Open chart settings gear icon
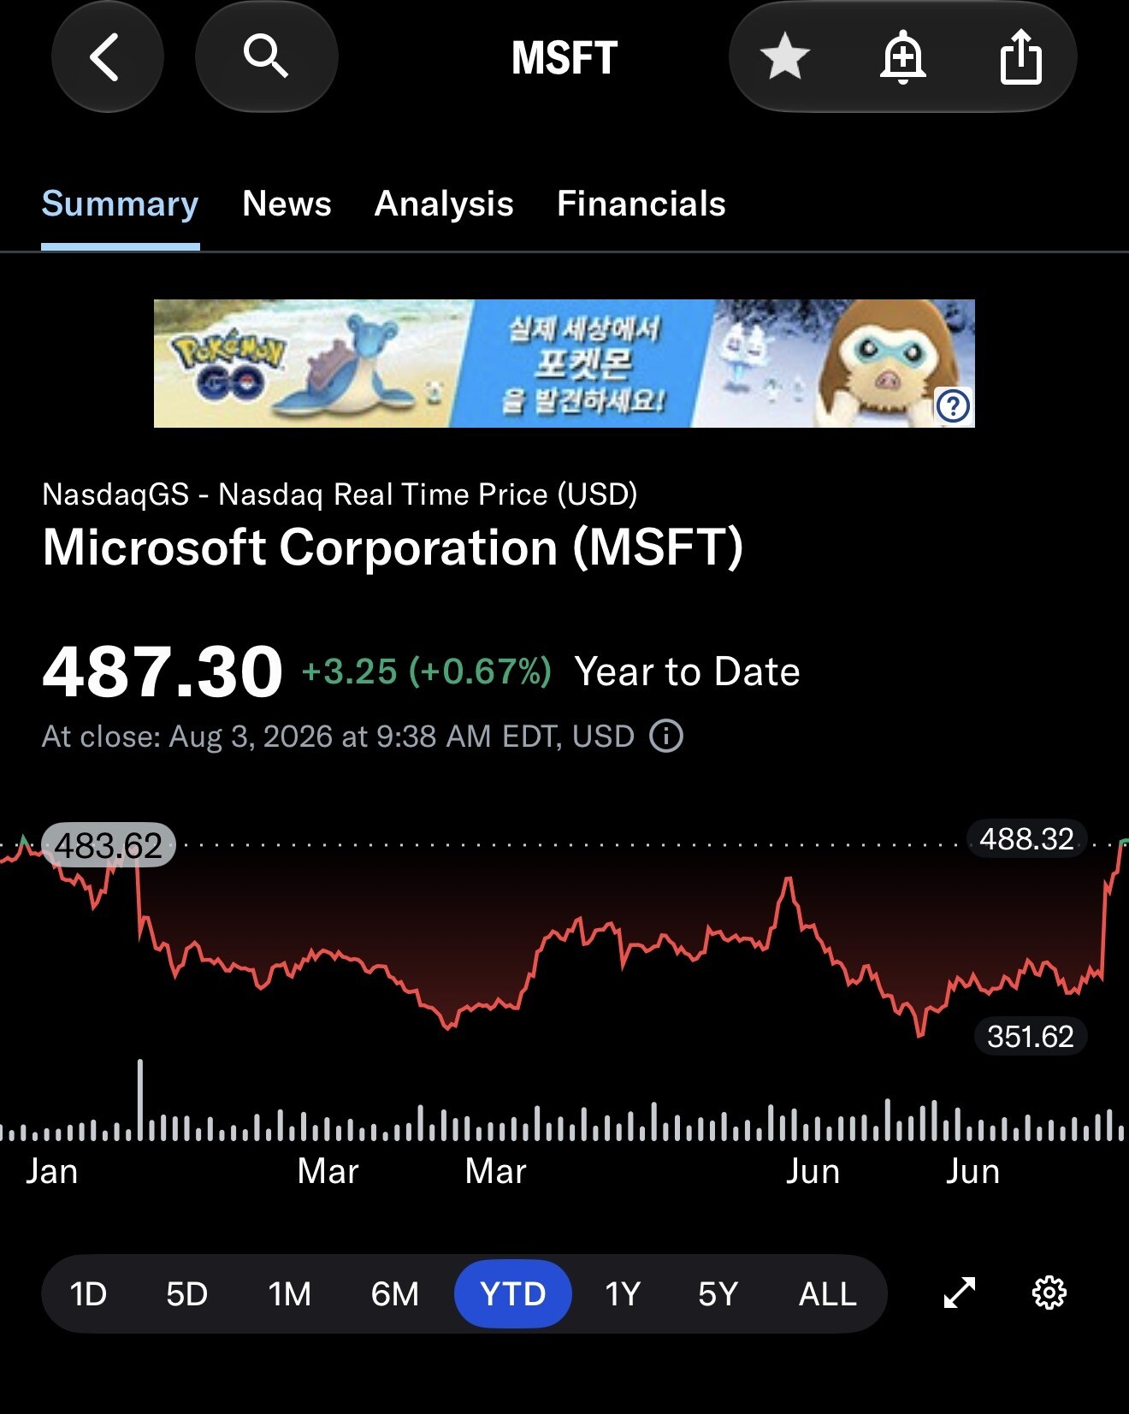Image resolution: width=1129 pixels, height=1414 pixels. tap(1049, 1293)
